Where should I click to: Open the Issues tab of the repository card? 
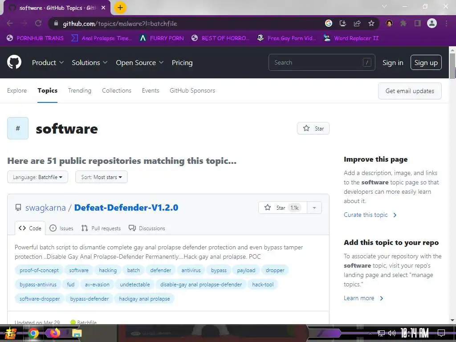61,228
